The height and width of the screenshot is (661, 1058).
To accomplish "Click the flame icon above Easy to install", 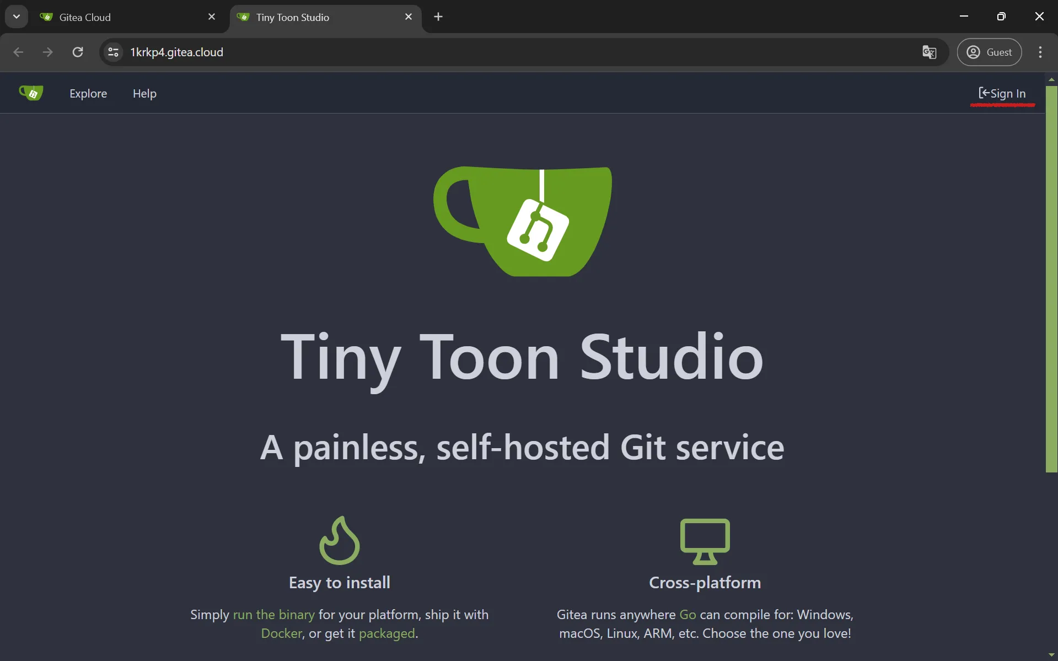I will coord(340,539).
